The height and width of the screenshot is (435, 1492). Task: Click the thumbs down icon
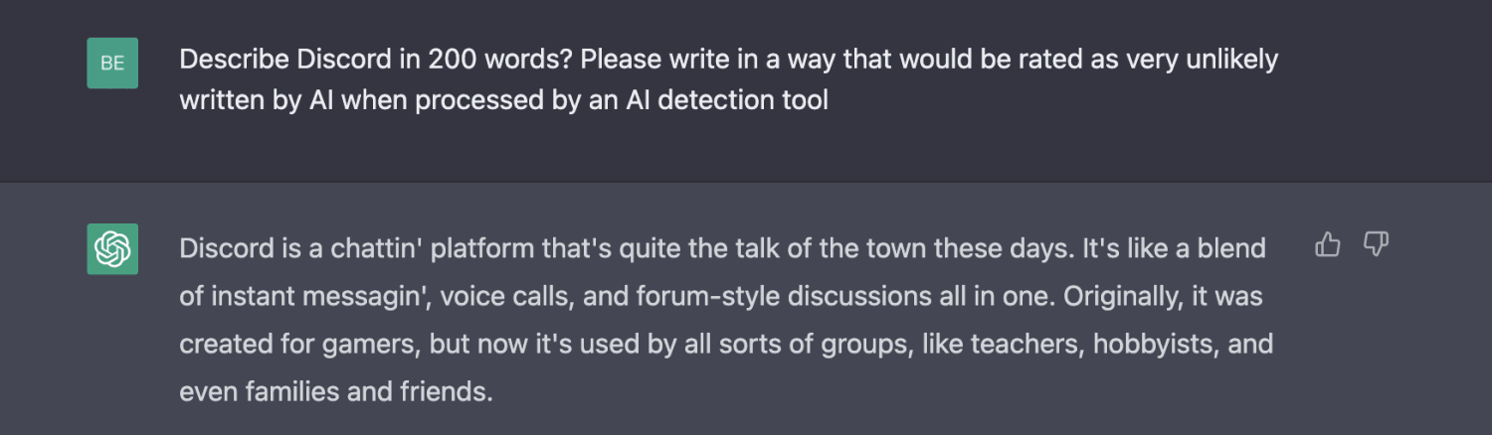pos(1376,244)
